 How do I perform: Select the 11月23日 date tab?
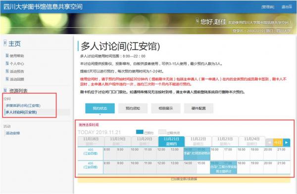pos(225,141)
